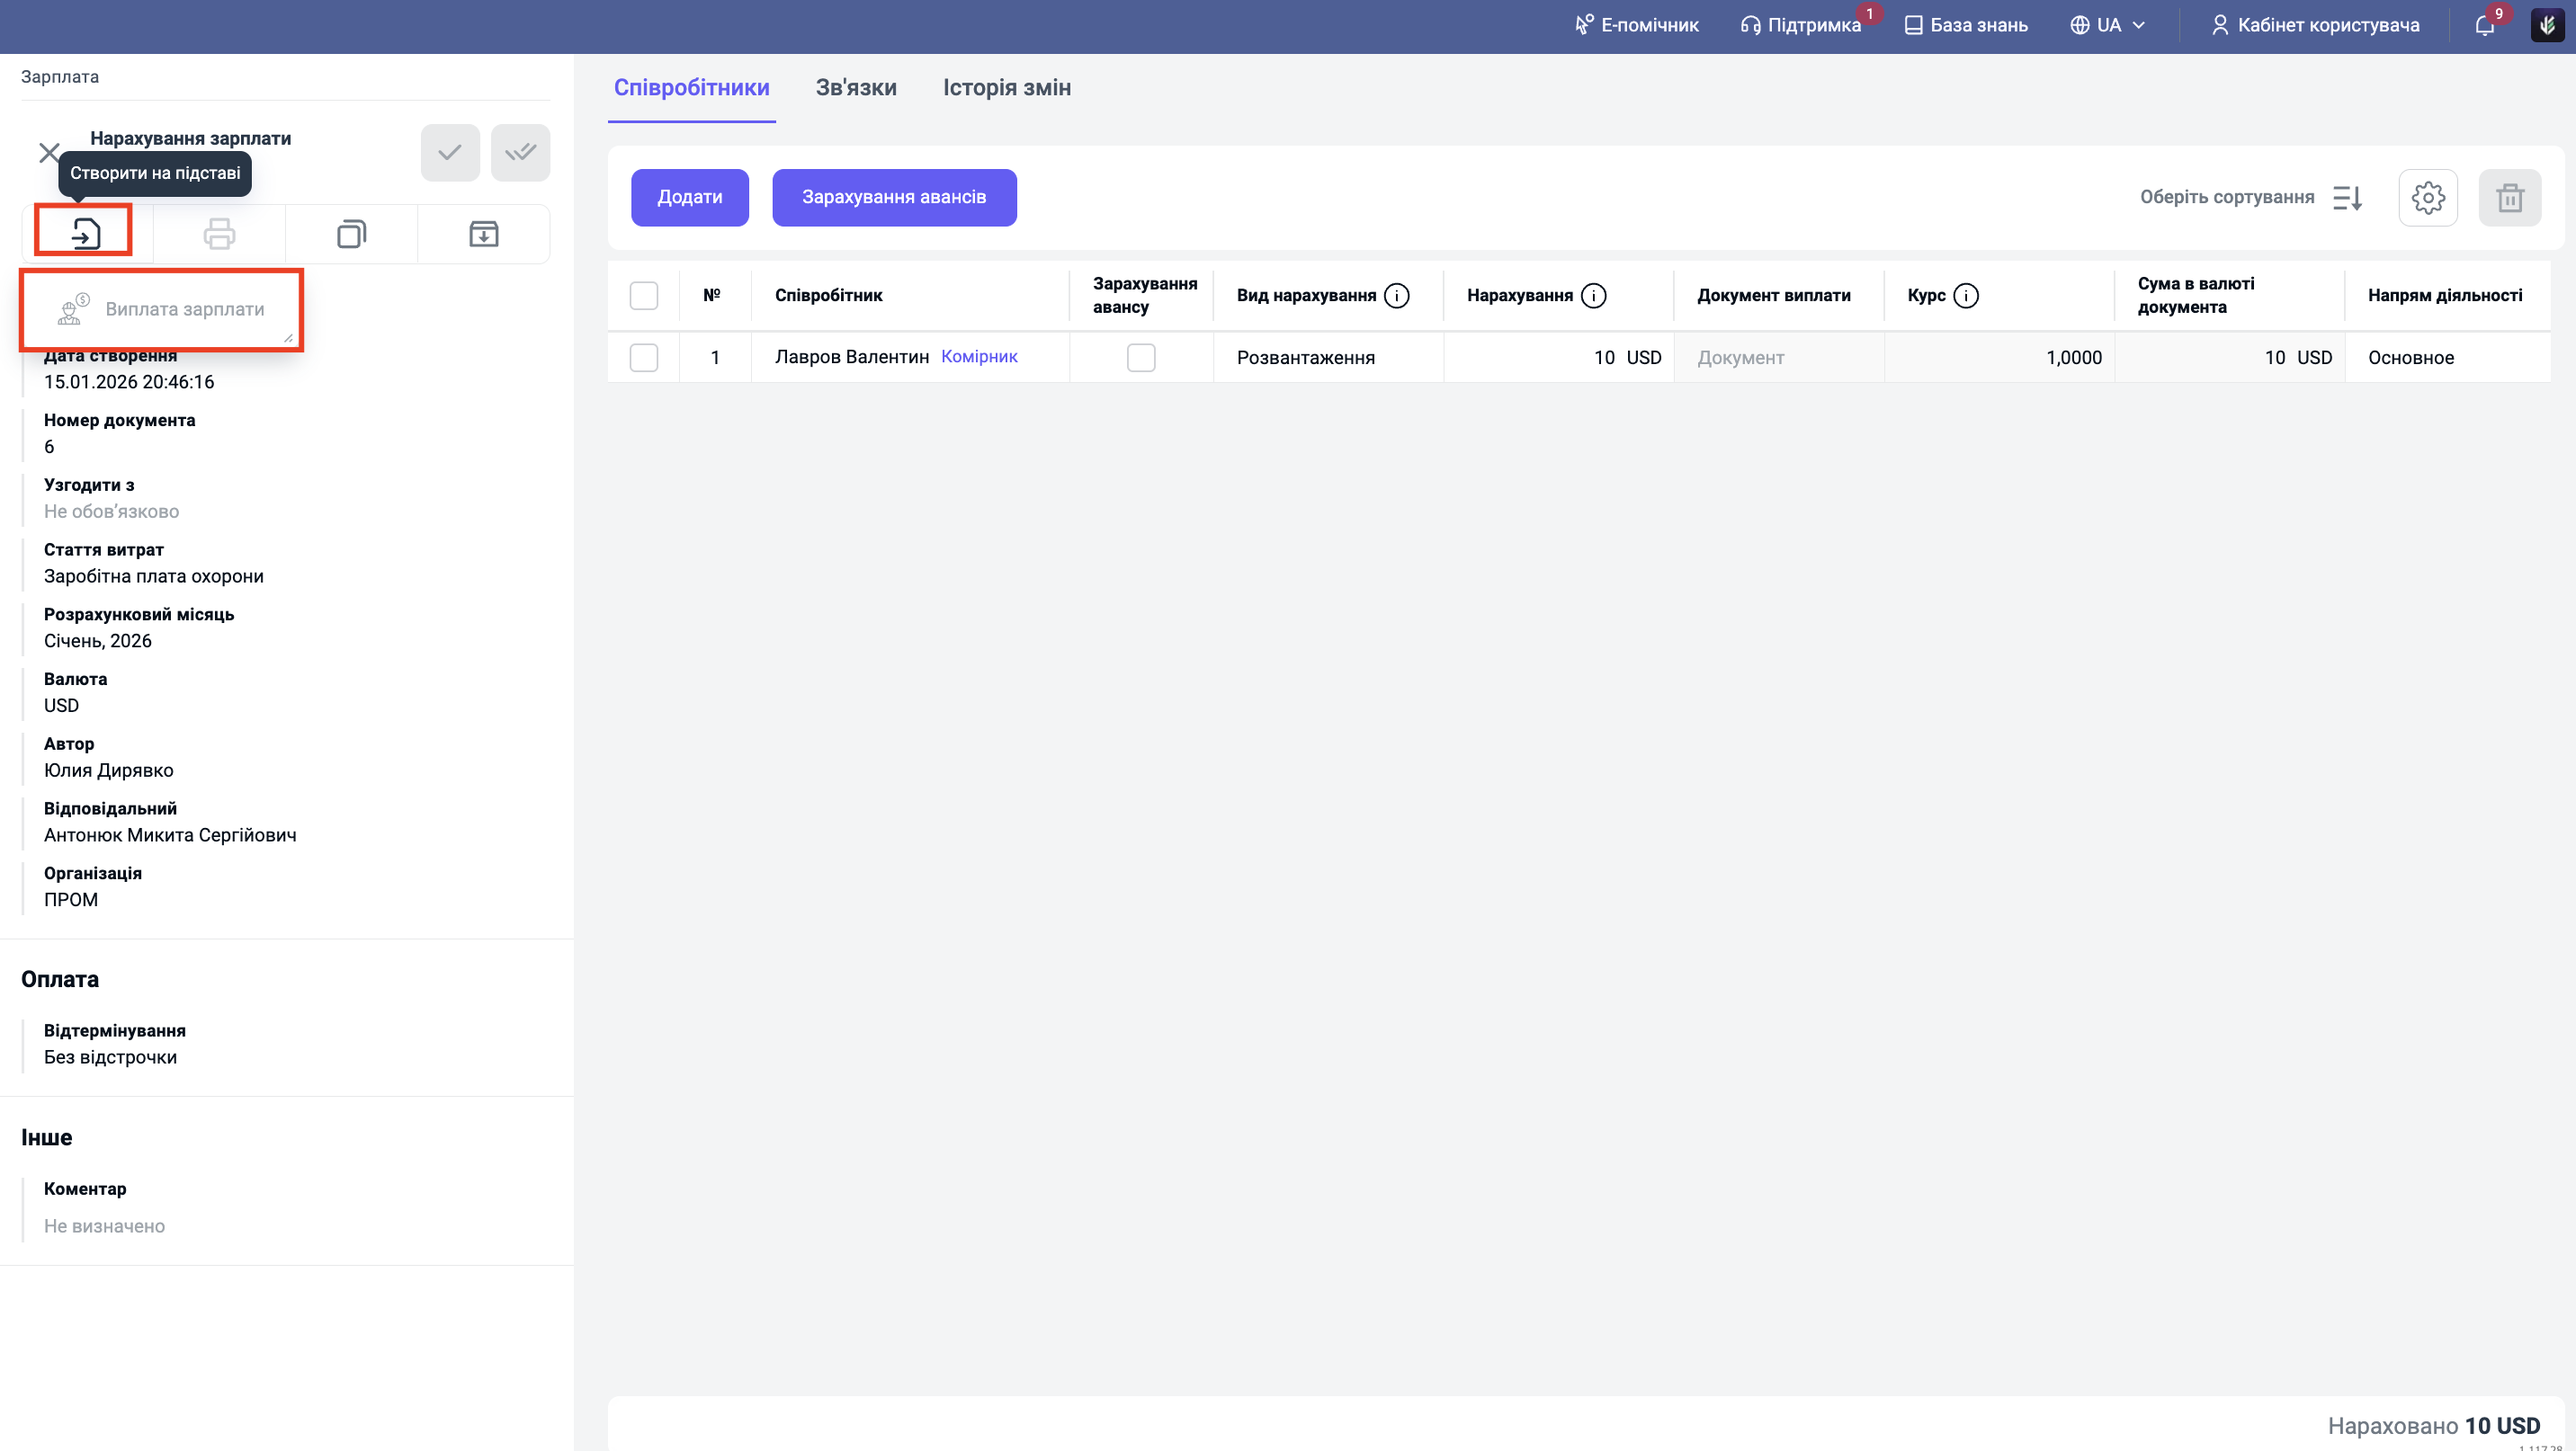Click the printer icon in document toolbar
The image size is (2576, 1451).
(x=219, y=234)
